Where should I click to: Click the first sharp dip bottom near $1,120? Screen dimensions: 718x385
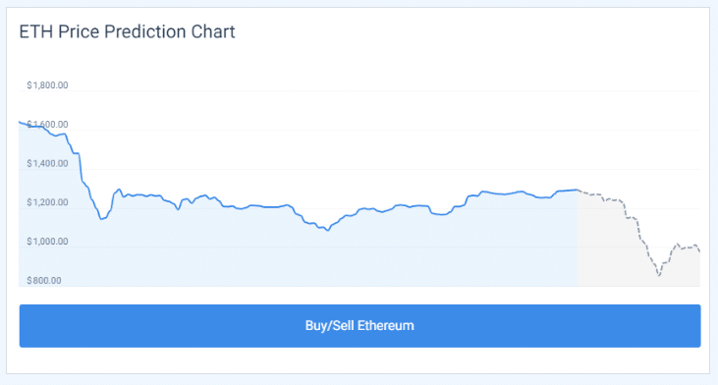(x=102, y=219)
